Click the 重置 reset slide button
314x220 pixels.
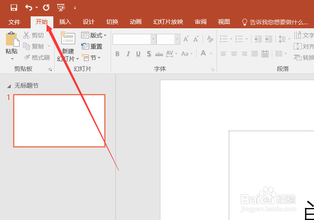pos(92,46)
